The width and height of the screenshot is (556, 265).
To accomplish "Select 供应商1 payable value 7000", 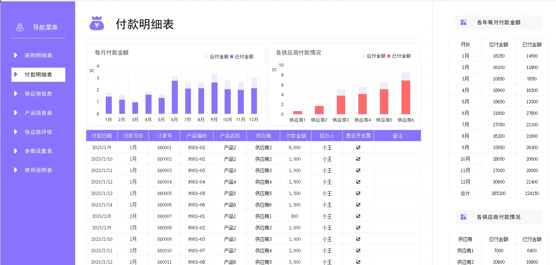I will tap(499, 251).
